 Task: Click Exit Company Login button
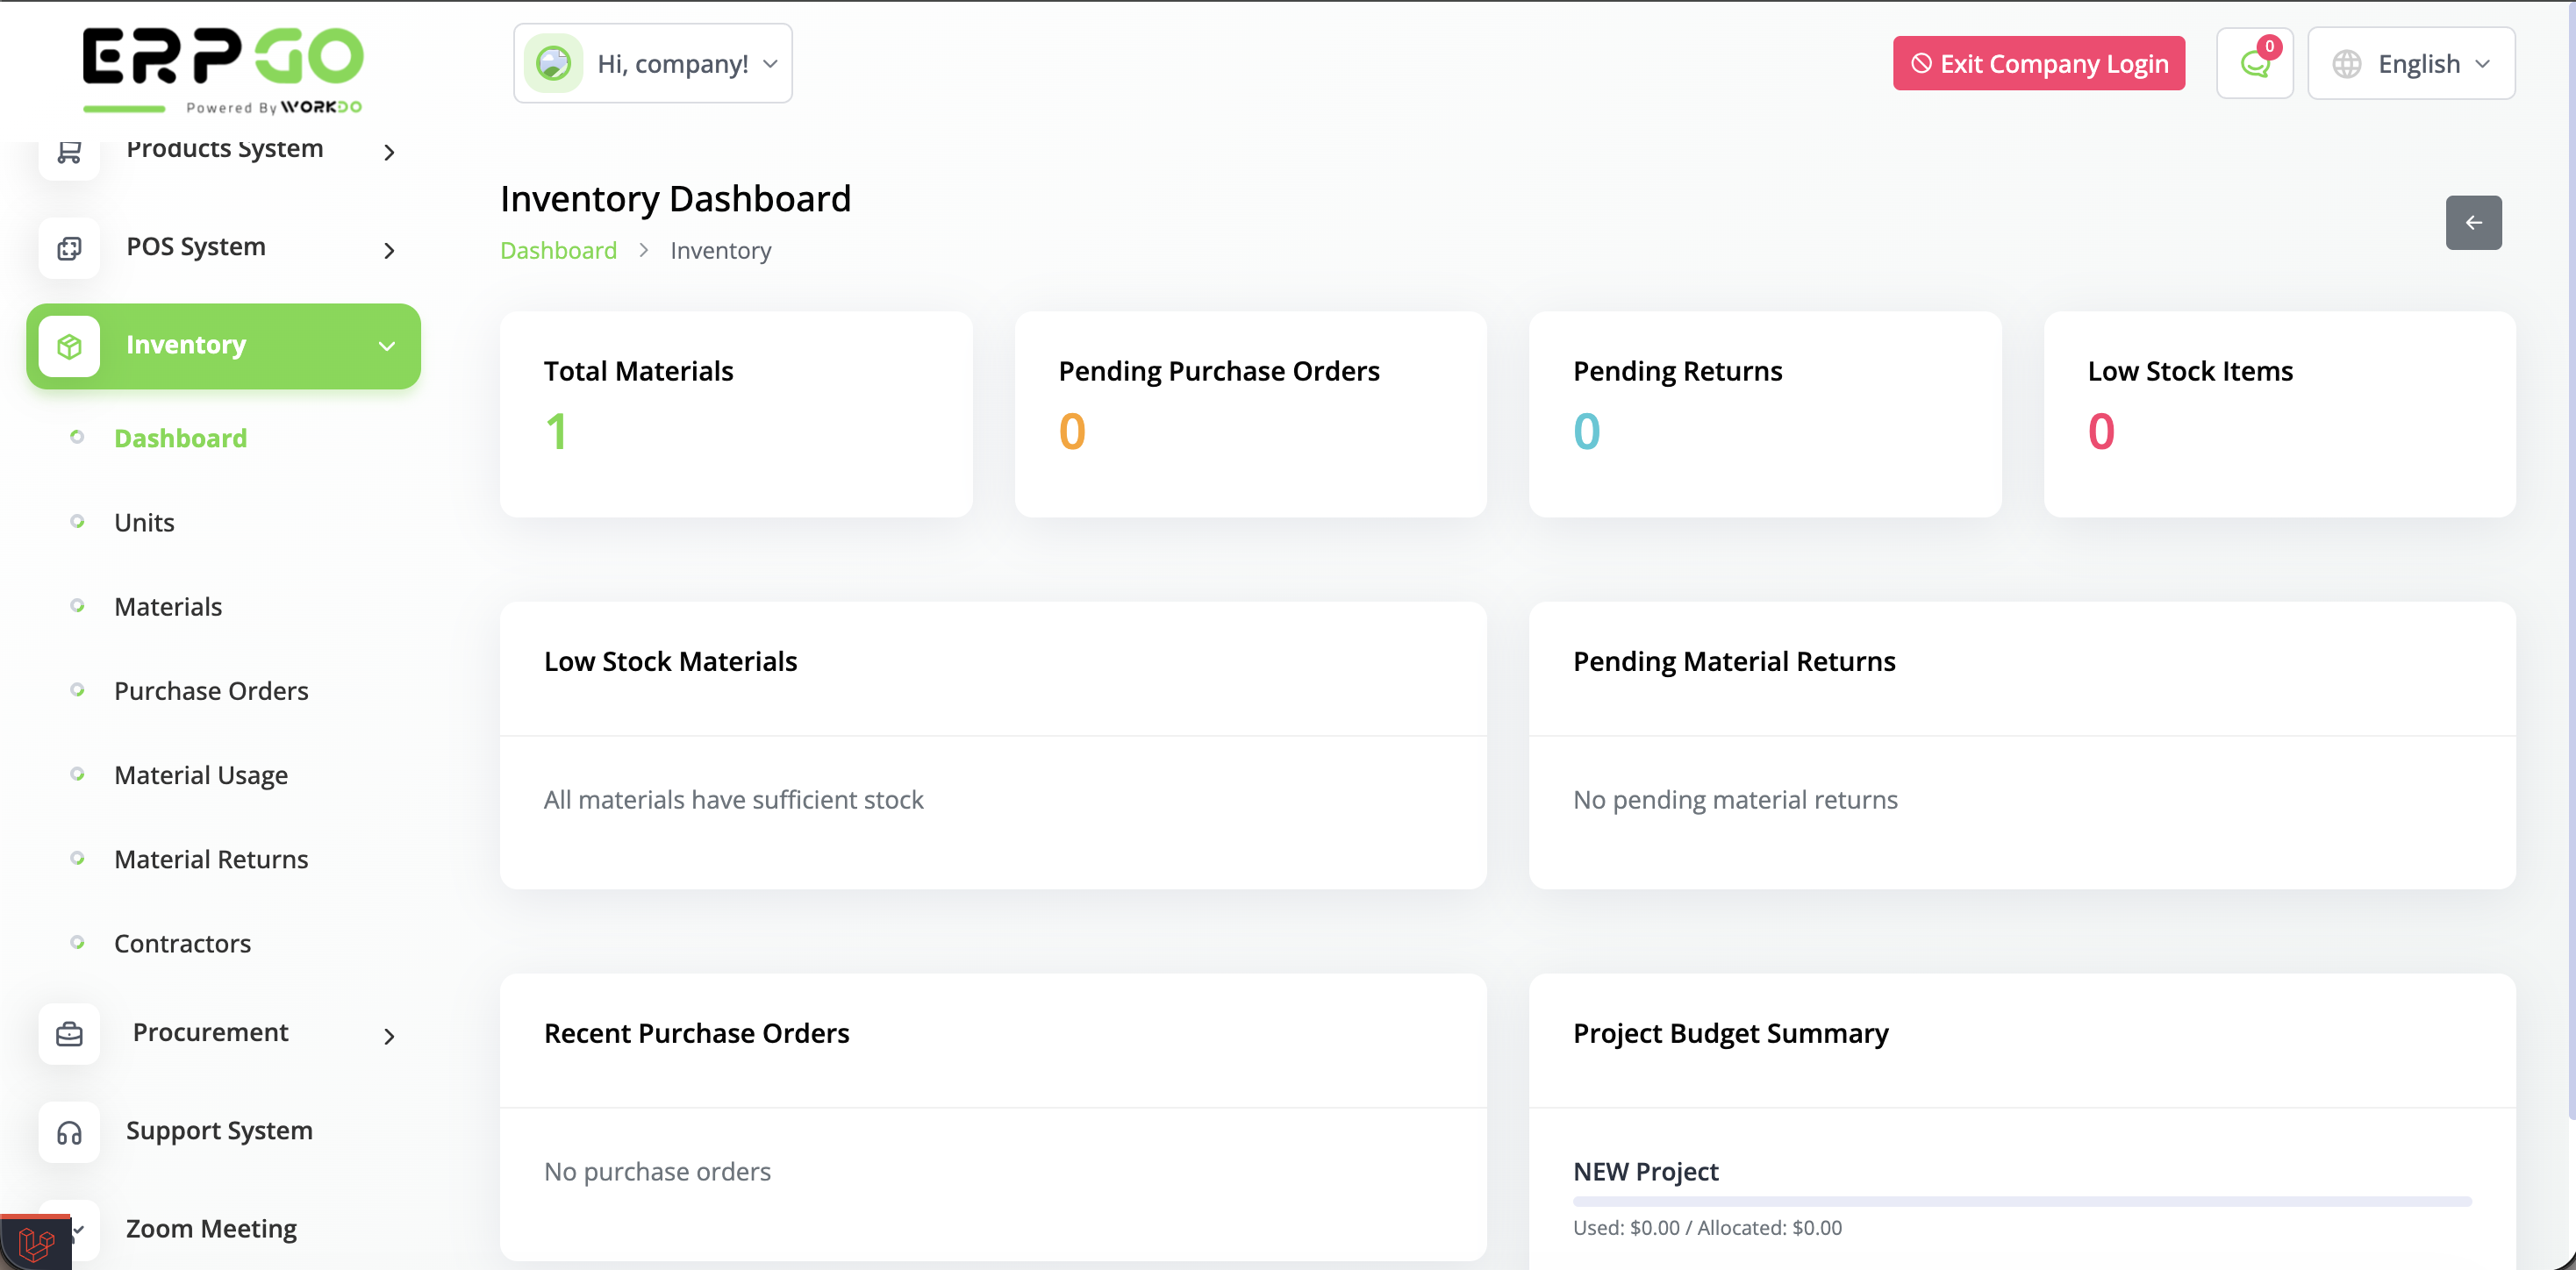click(x=2038, y=63)
